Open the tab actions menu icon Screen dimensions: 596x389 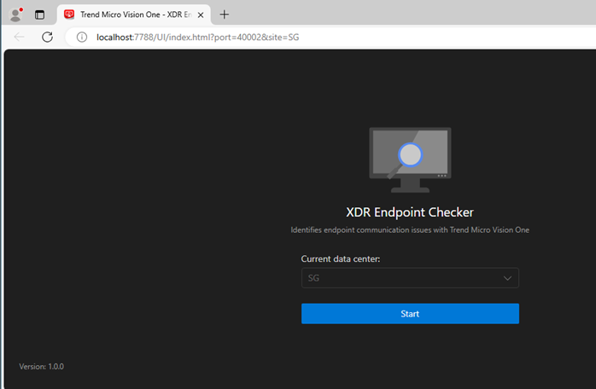39,15
